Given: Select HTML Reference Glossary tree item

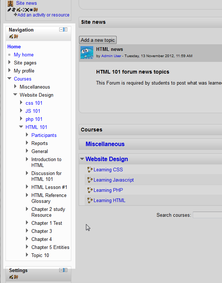Looking at the screenshot, I should pos(49,198).
